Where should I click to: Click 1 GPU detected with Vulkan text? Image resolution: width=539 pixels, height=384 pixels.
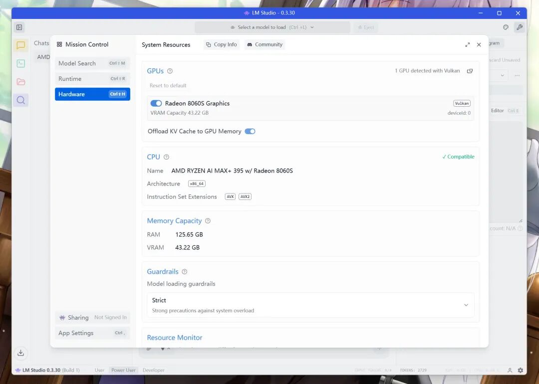[427, 71]
